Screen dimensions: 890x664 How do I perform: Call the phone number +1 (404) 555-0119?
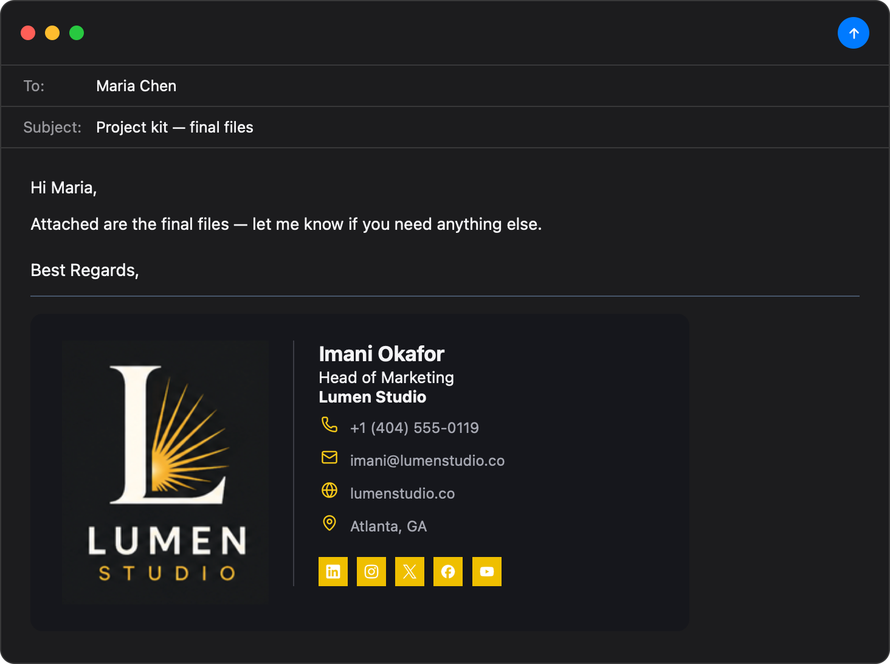415,428
